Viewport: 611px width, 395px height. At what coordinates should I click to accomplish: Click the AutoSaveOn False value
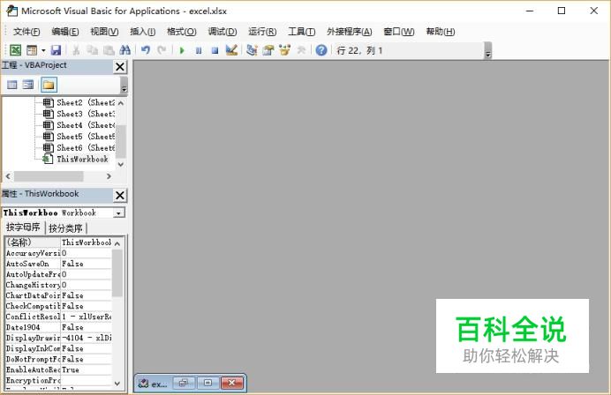tap(87, 264)
